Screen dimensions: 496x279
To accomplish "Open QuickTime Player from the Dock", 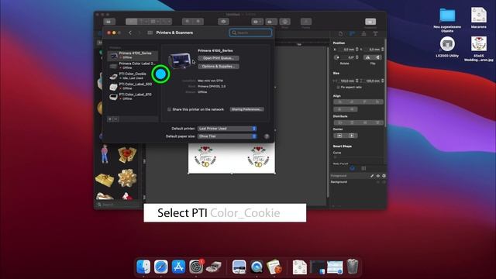I will coord(257,267).
